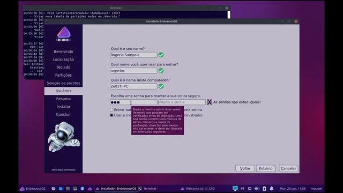Open the display tray icon
Viewport: 343px width, 193px height.
click(x=250, y=189)
